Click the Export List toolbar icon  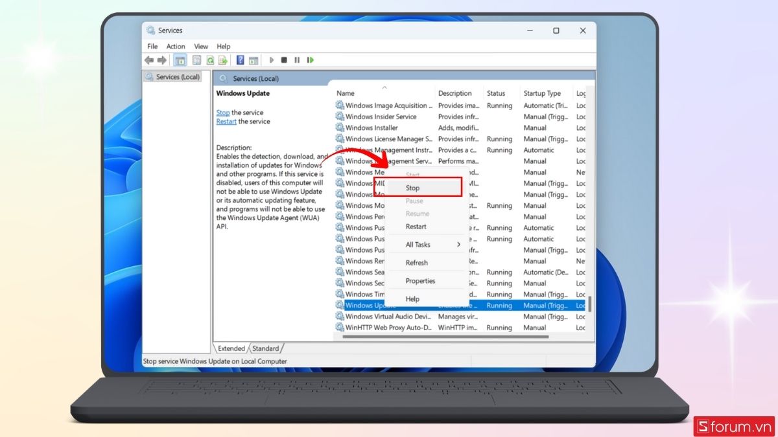tap(223, 60)
